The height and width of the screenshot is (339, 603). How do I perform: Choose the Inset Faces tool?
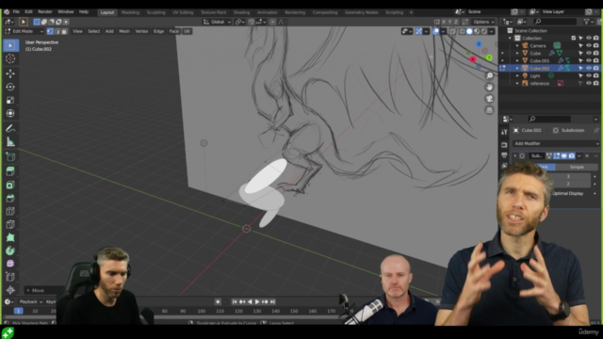click(x=10, y=185)
